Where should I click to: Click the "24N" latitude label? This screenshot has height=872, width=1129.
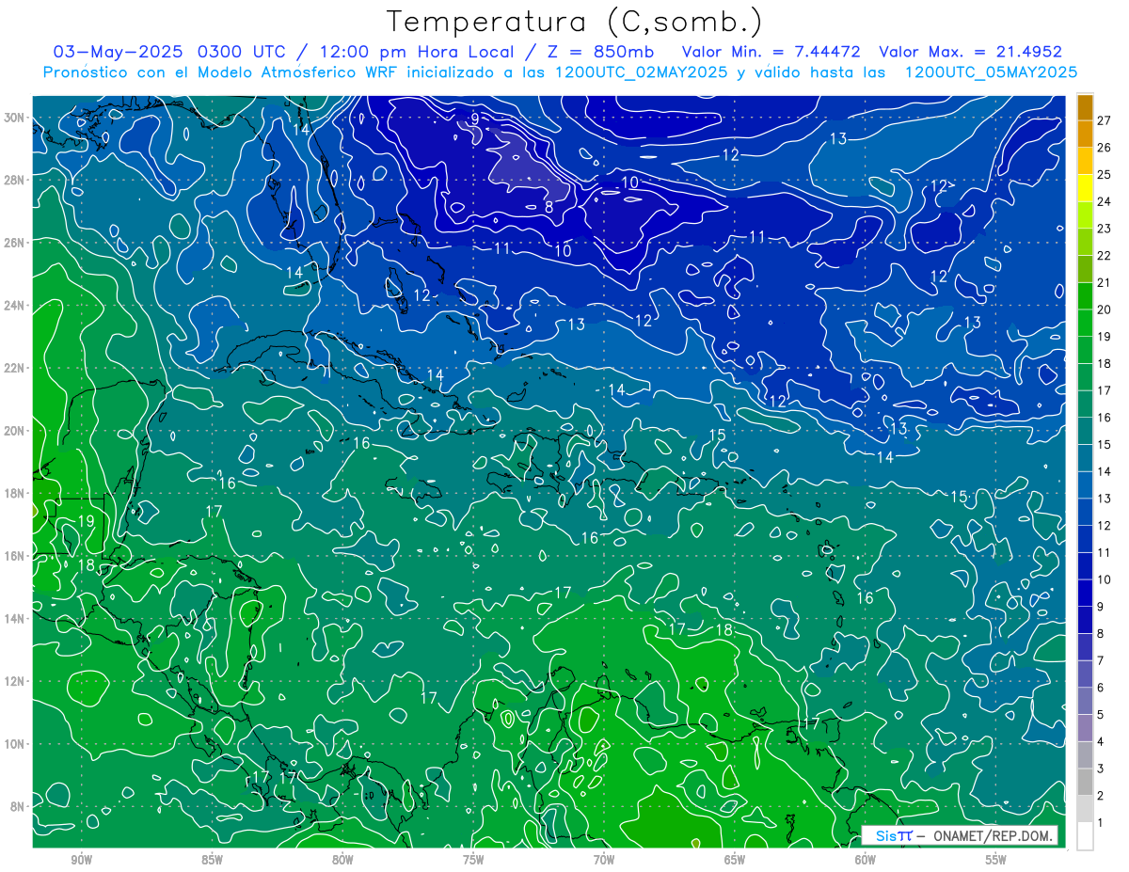point(15,306)
